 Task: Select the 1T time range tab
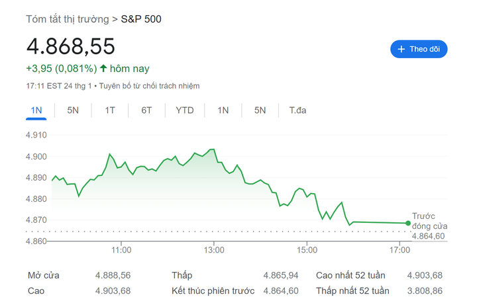point(110,110)
